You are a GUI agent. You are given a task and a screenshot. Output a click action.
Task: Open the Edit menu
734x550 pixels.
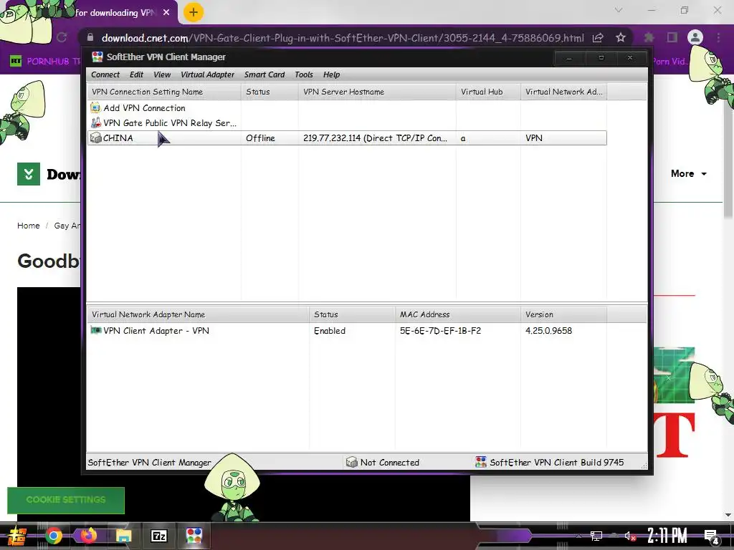[x=136, y=74]
